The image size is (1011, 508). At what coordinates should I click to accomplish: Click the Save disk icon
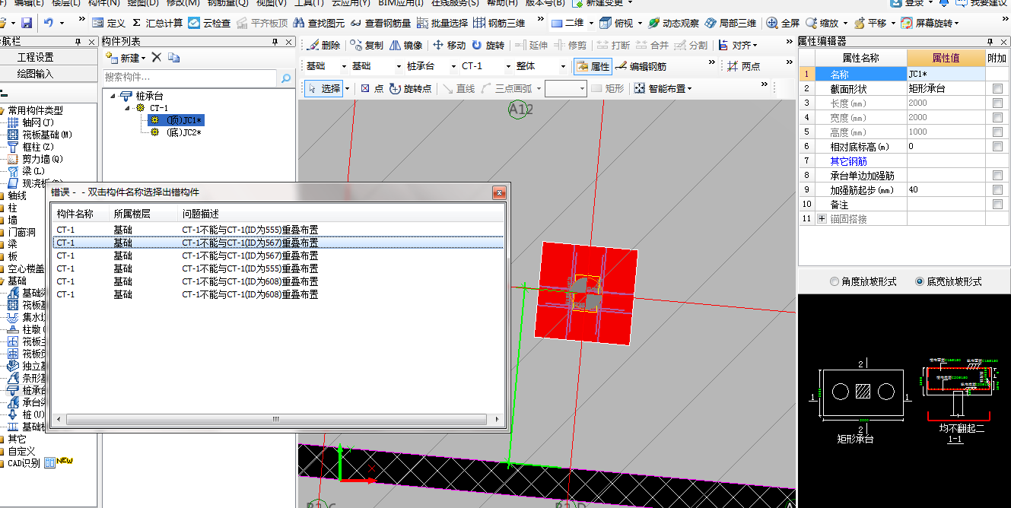pos(27,24)
